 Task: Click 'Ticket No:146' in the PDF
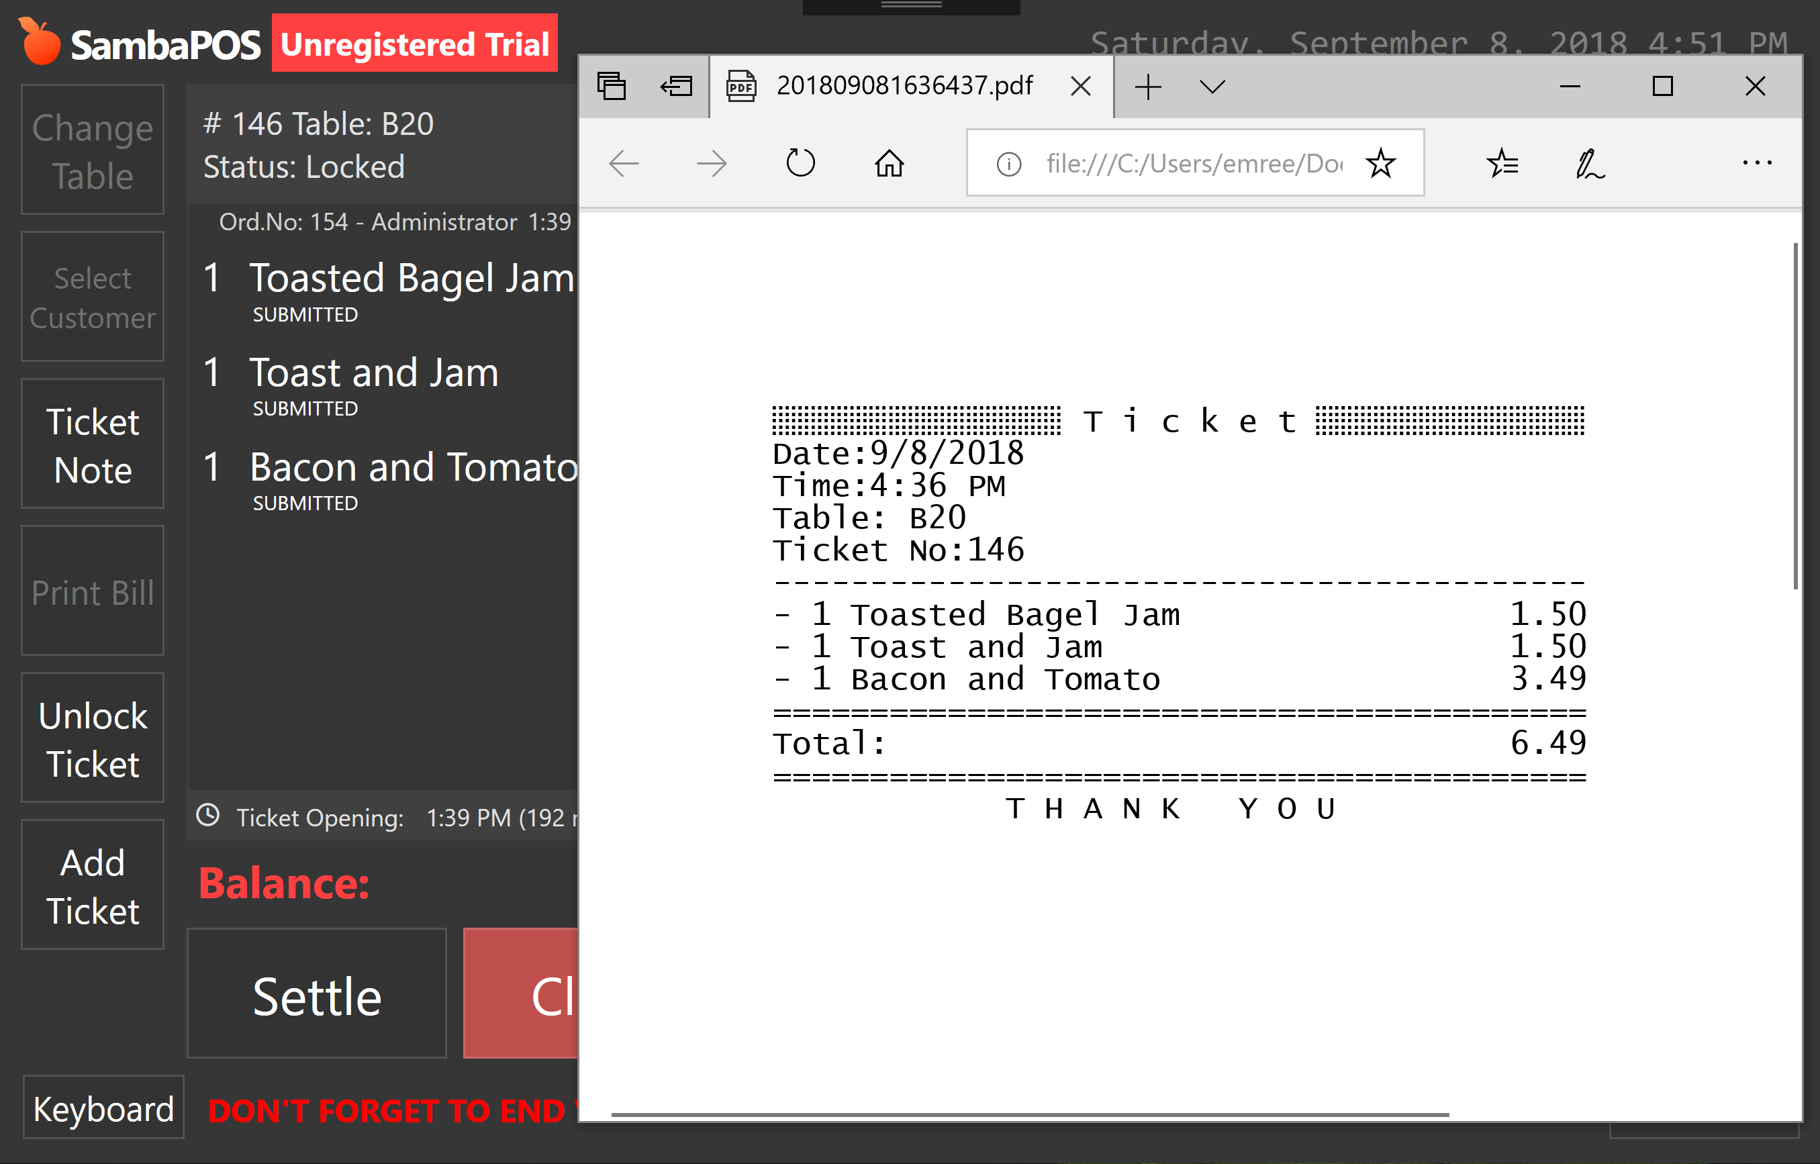(x=898, y=550)
